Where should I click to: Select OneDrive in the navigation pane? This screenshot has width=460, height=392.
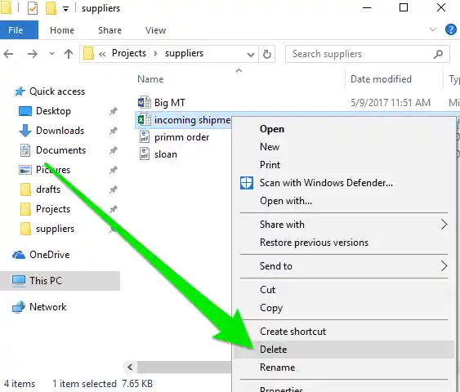point(49,255)
